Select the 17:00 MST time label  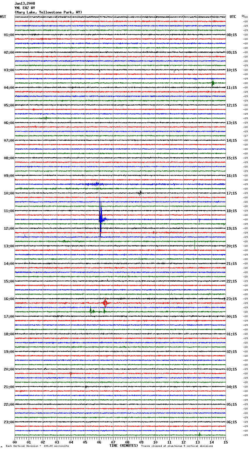9,317
